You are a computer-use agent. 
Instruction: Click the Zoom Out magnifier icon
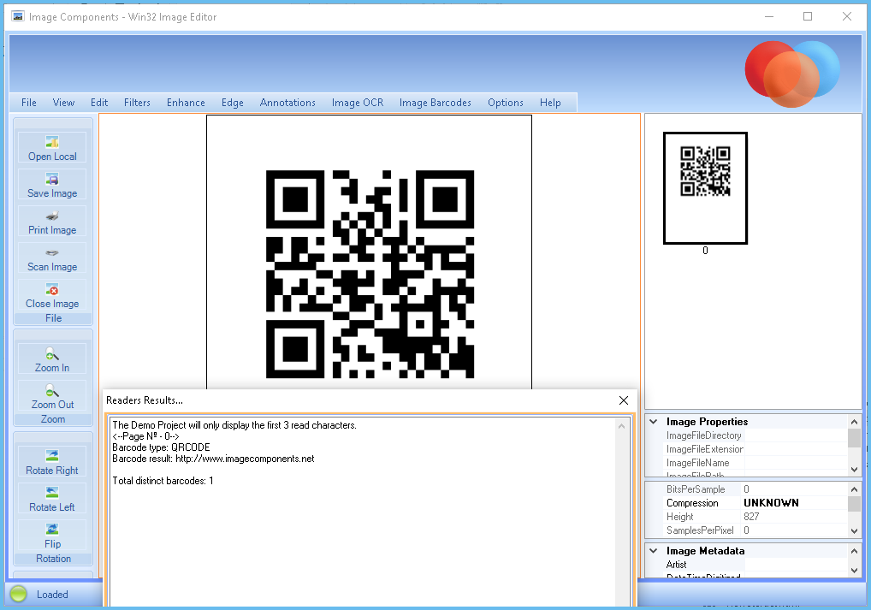[52, 391]
